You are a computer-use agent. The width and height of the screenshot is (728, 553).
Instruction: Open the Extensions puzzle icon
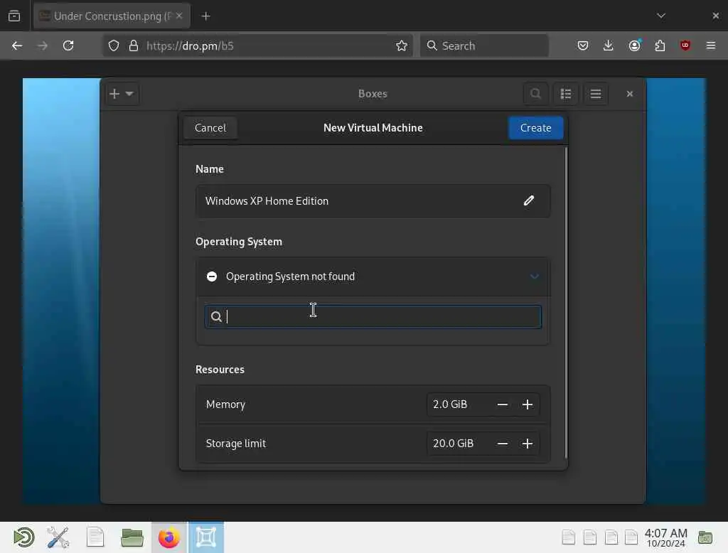click(660, 45)
